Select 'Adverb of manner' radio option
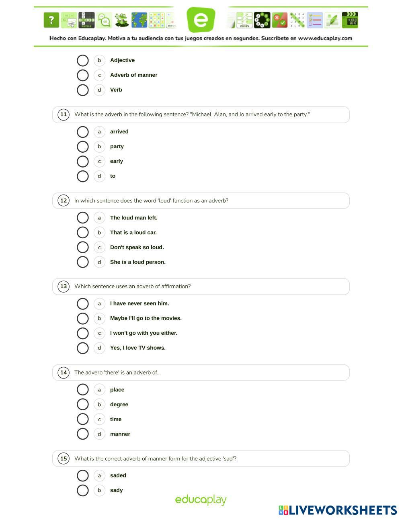 [82, 75]
